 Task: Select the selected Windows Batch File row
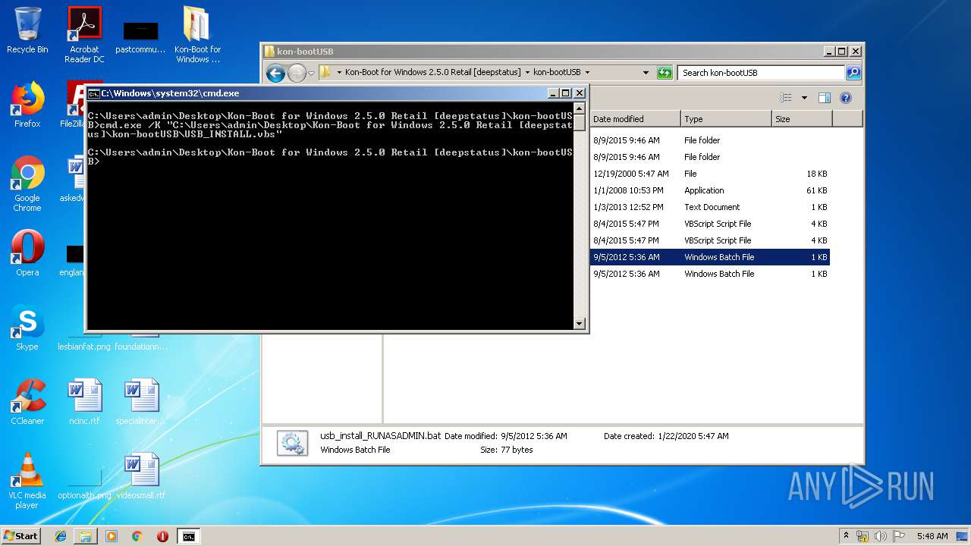point(710,257)
